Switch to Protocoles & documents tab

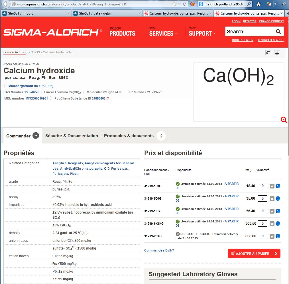(x=129, y=136)
